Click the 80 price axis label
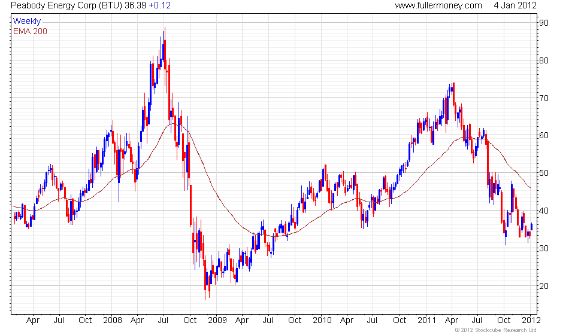The image size is (587, 335). coord(544,60)
